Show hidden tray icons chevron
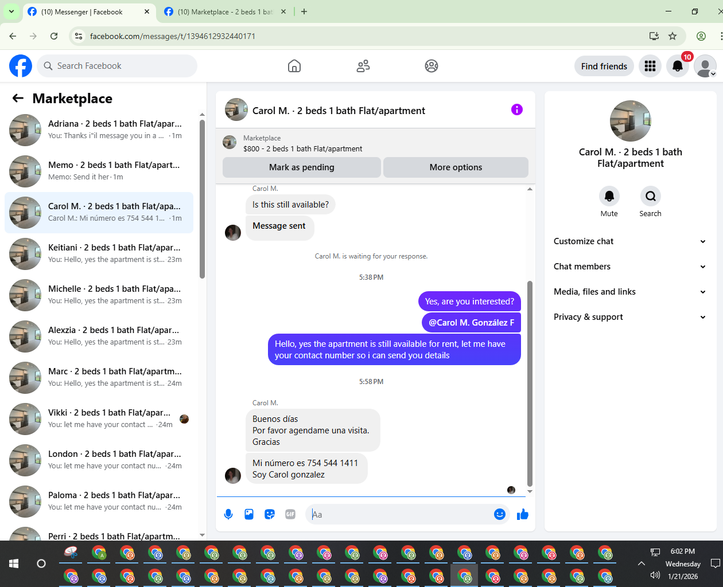The height and width of the screenshot is (587, 723). coord(642,563)
